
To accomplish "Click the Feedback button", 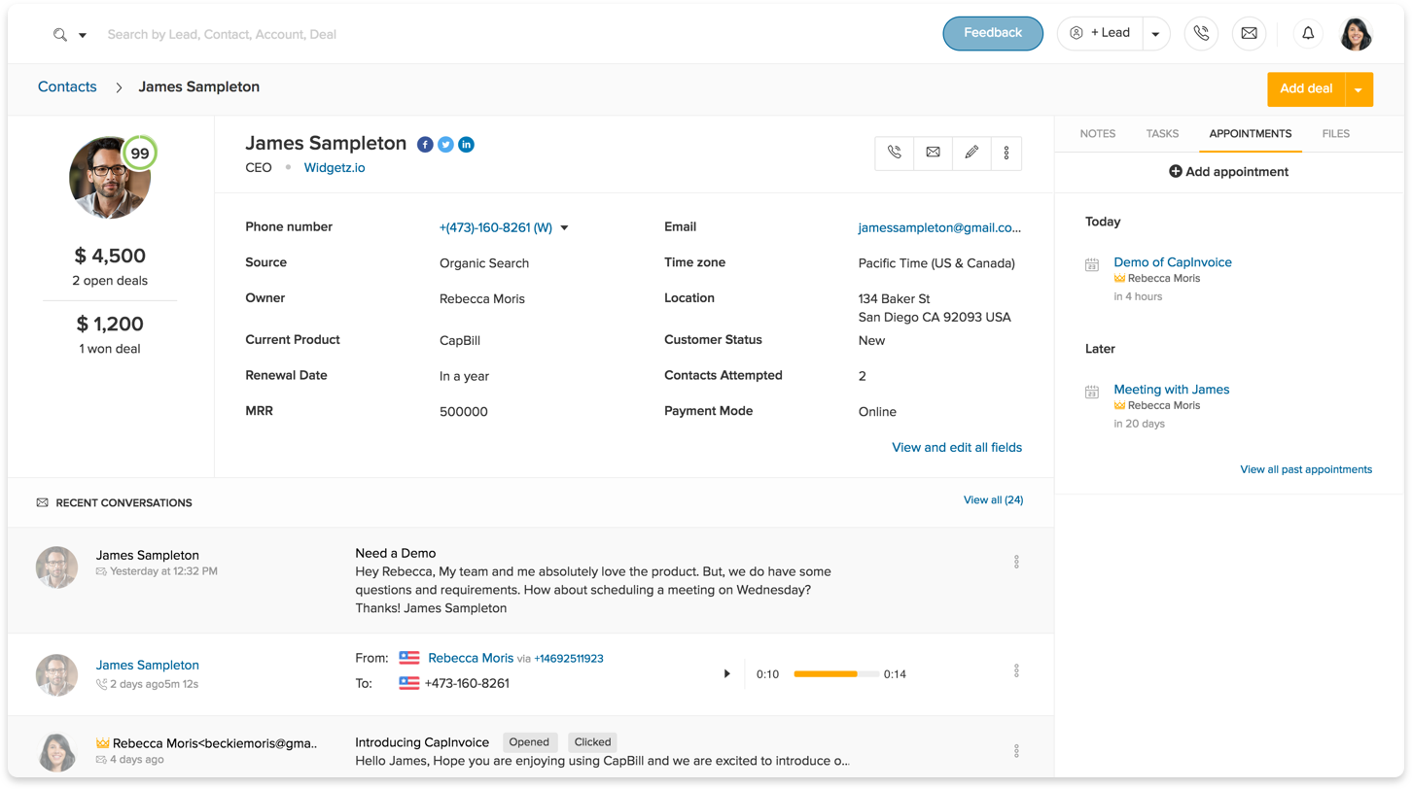I will coord(992,33).
